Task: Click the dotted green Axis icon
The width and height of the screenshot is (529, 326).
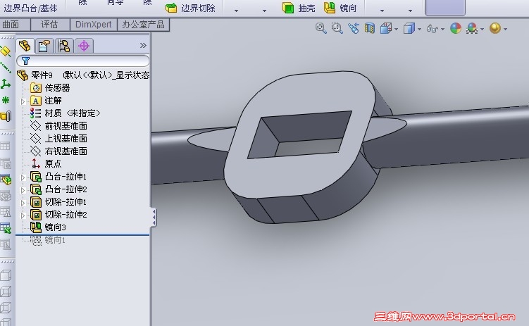Action: [x=6, y=68]
